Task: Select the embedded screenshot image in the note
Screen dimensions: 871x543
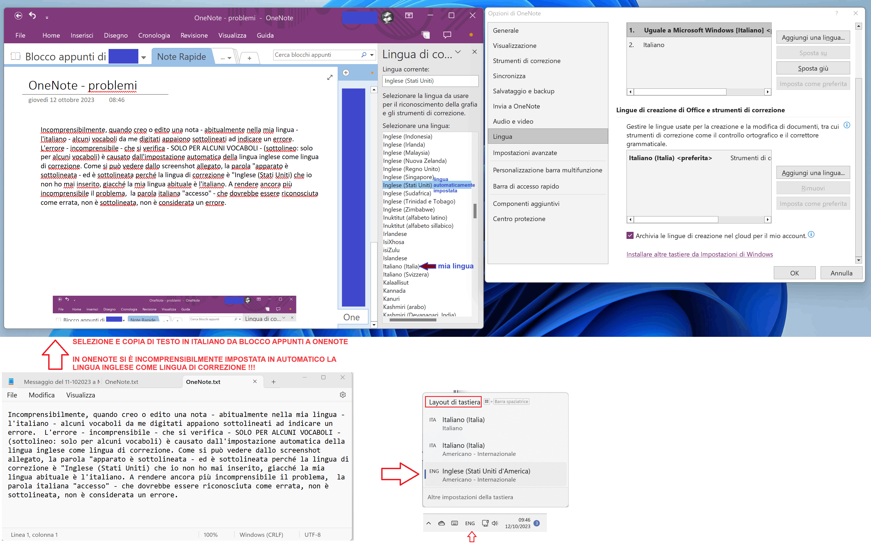Action: [x=174, y=308]
